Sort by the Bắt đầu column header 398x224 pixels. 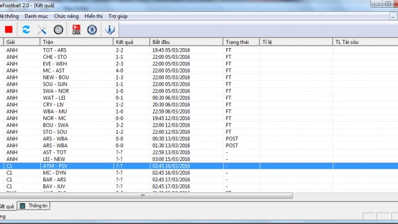point(187,42)
